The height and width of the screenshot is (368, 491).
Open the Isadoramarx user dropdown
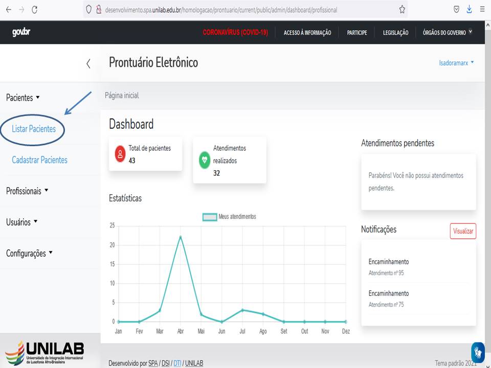[x=456, y=63]
